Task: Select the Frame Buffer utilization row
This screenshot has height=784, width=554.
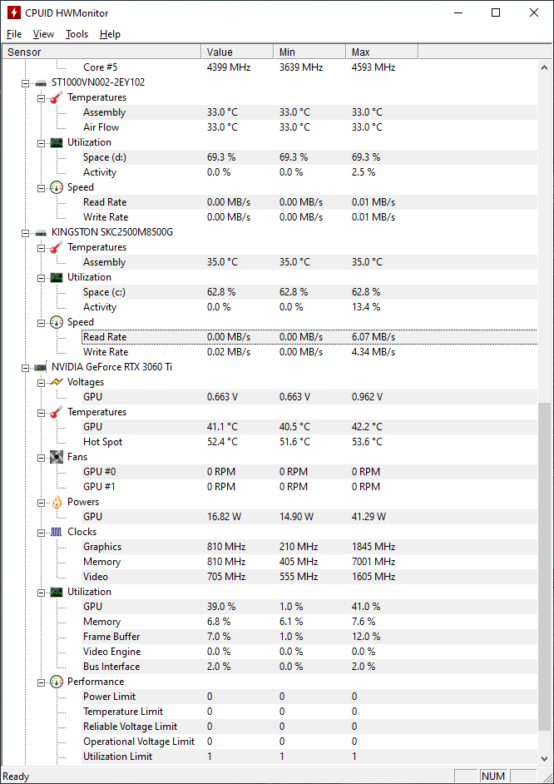Action: pyautogui.click(x=111, y=637)
